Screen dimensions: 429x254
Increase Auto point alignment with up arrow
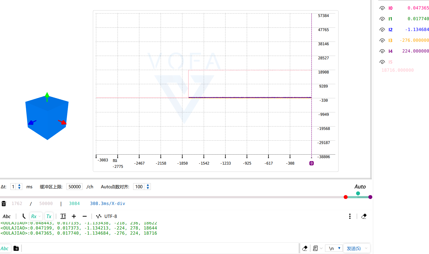pyautogui.click(x=148, y=185)
